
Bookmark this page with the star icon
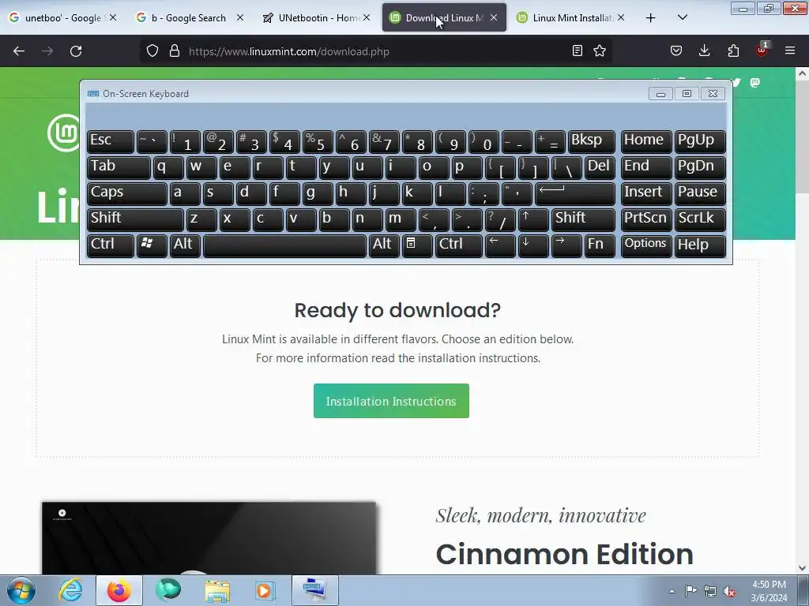tap(600, 50)
